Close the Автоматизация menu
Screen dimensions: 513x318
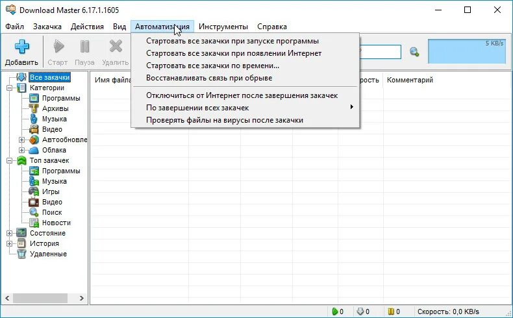[x=162, y=27]
